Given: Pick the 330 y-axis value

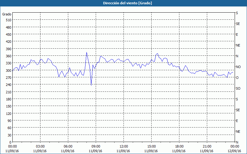Looking at the screenshot, I should point(9,63).
